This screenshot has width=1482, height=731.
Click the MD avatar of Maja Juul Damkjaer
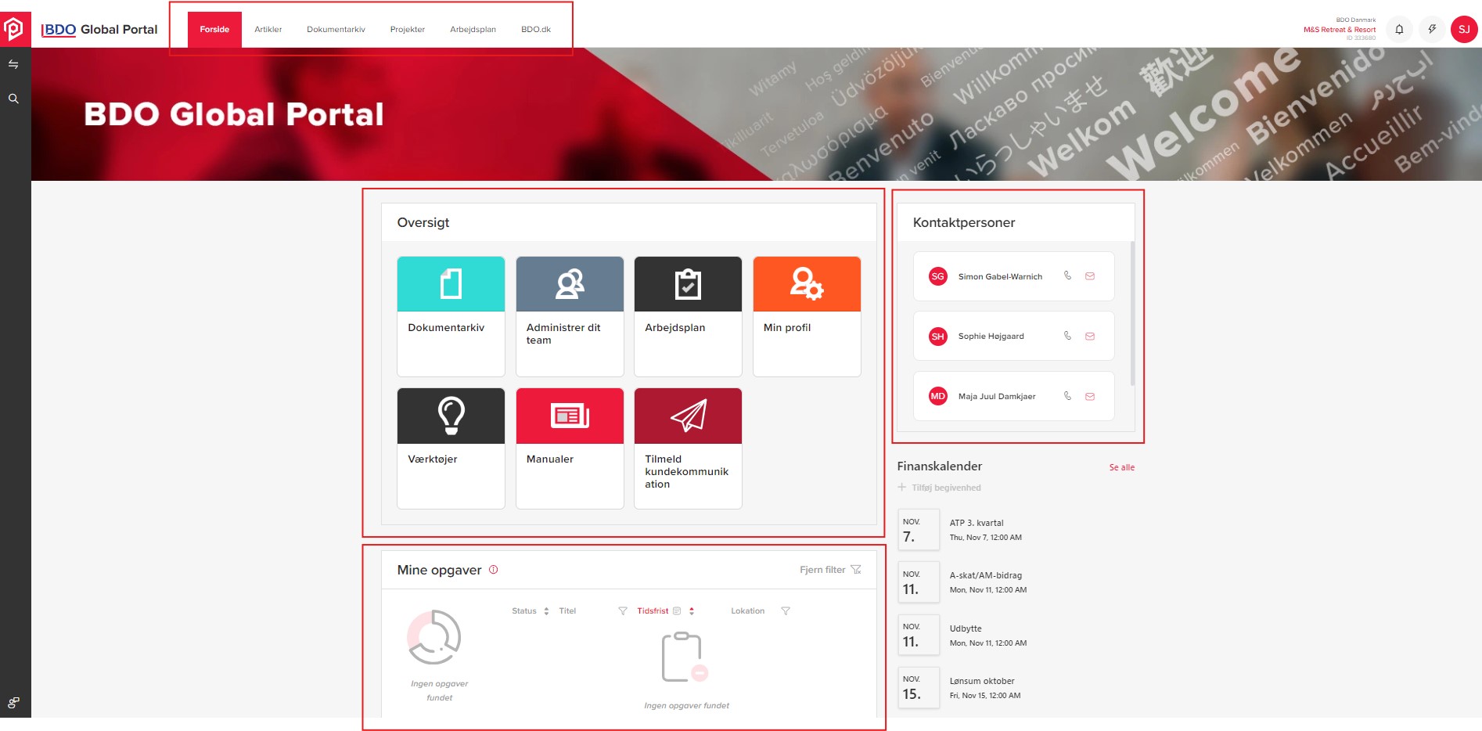click(x=937, y=396)
